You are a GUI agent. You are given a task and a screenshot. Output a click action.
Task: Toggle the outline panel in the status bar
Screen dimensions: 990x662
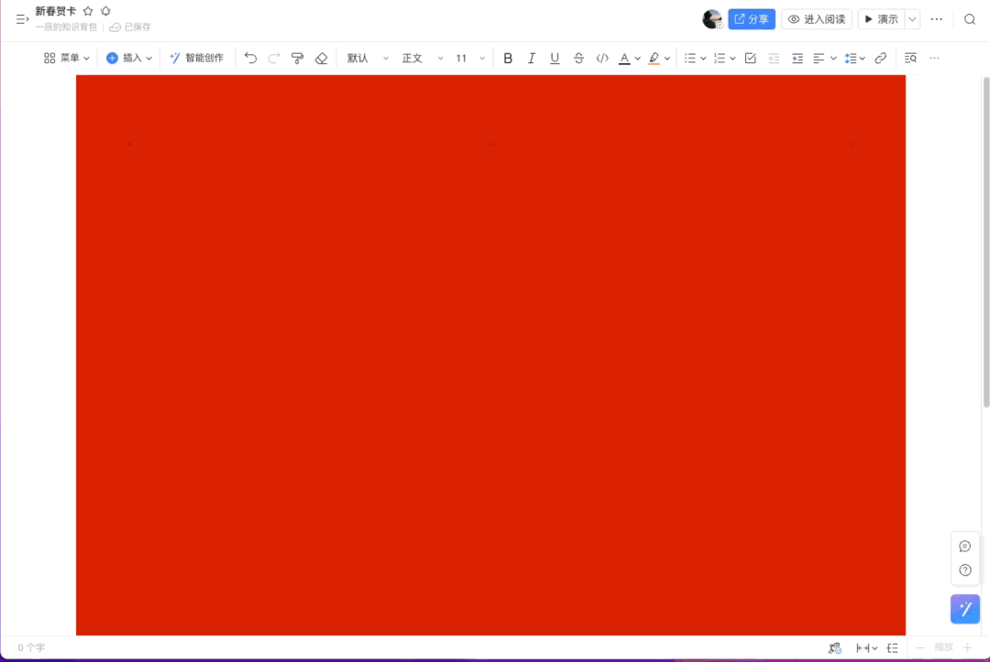click(x=892, y=648)
